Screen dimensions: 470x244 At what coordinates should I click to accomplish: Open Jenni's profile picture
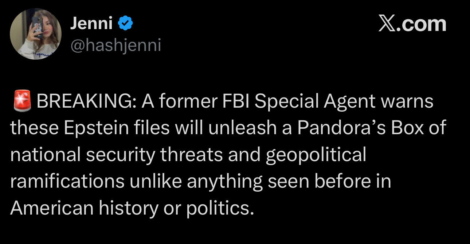point(35,34)
